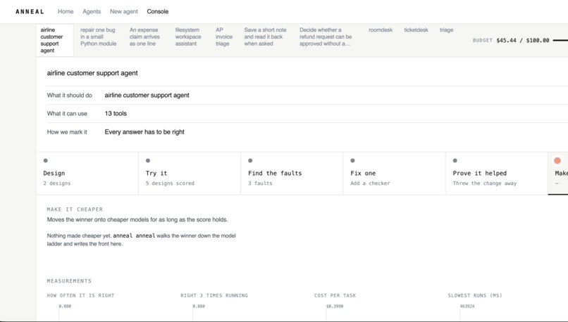Viewport: 568px width, 322px height.
Task: Click the 'What it should do' label
Action: click(x=70, y=96)
